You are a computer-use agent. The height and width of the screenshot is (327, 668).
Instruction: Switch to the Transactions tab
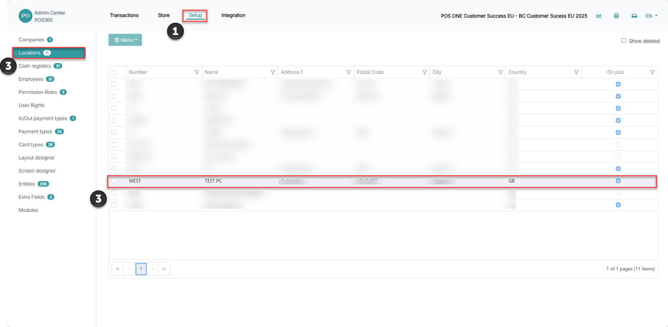(124, 15)
